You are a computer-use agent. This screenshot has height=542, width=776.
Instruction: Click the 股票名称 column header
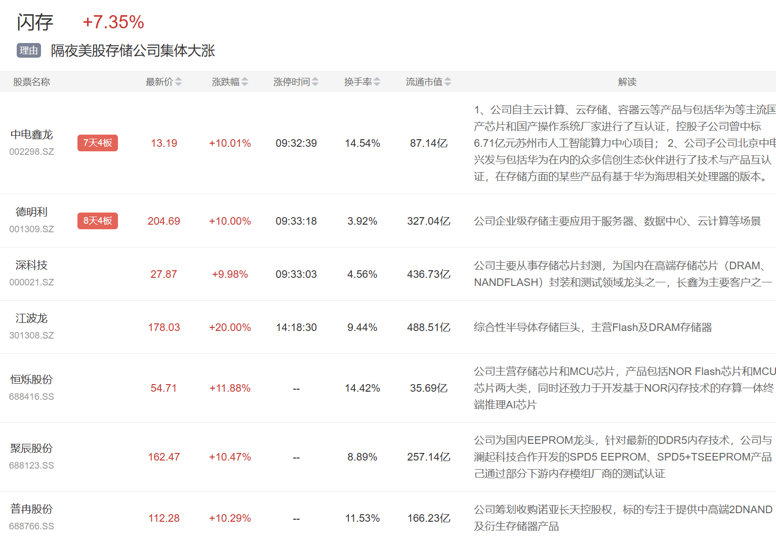tap(31, 82)
